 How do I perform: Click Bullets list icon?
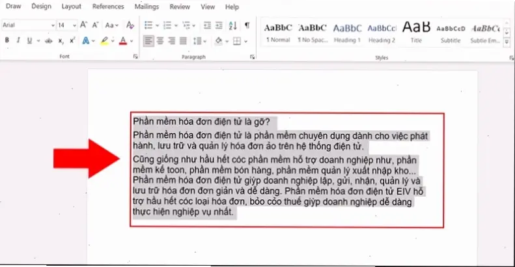[x=148, y=25]
